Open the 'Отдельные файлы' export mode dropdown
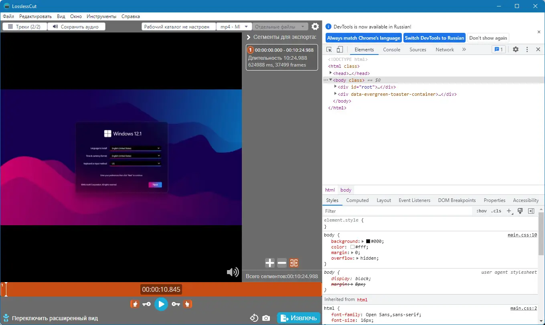The height and width of the screenshot is (325, 545). click(281, 26)
